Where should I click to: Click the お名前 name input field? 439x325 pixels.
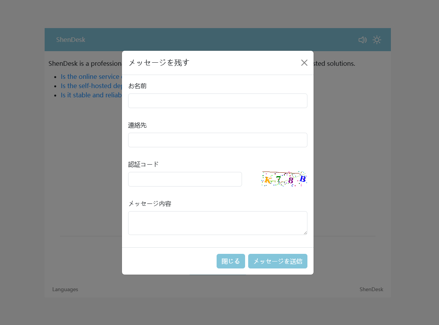[217, 101]
